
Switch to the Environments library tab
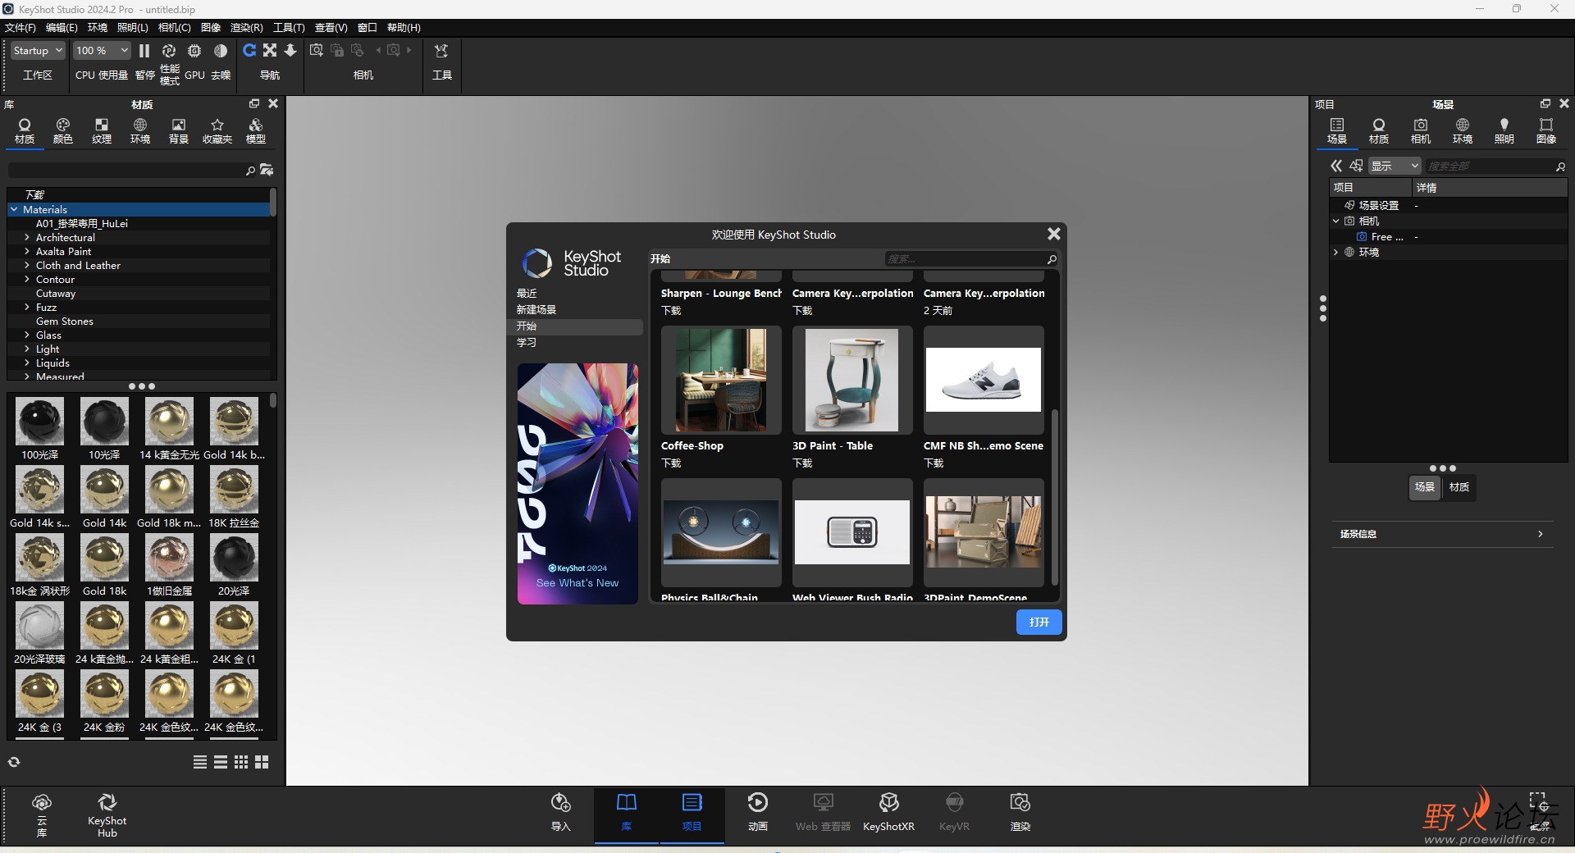click(140, 131)
